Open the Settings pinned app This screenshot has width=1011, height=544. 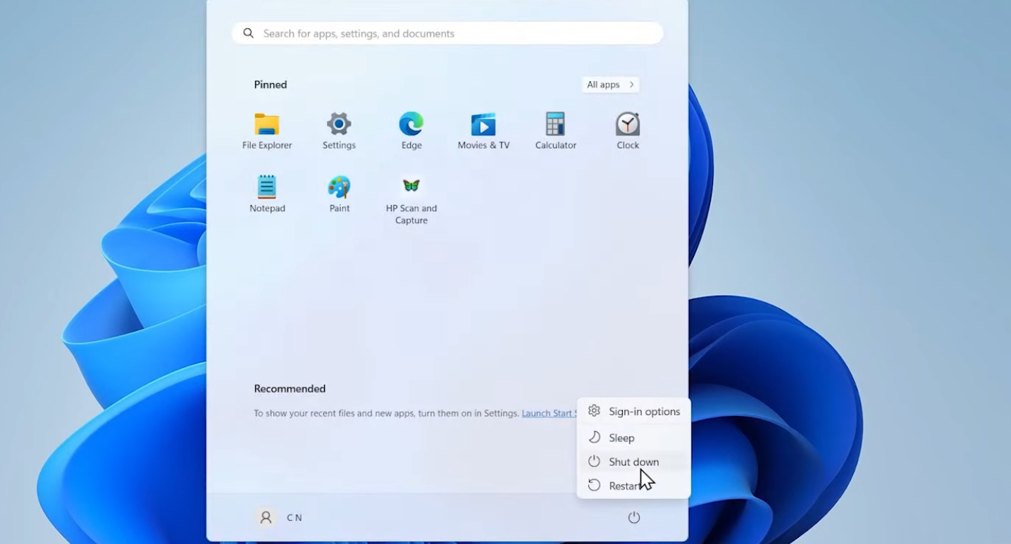click(x=339, y=132)
